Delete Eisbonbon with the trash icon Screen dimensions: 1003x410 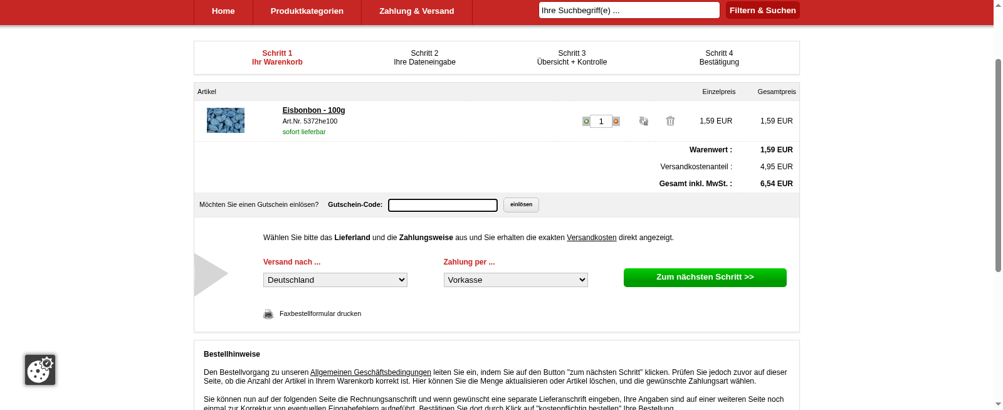[x=670, y=121]
